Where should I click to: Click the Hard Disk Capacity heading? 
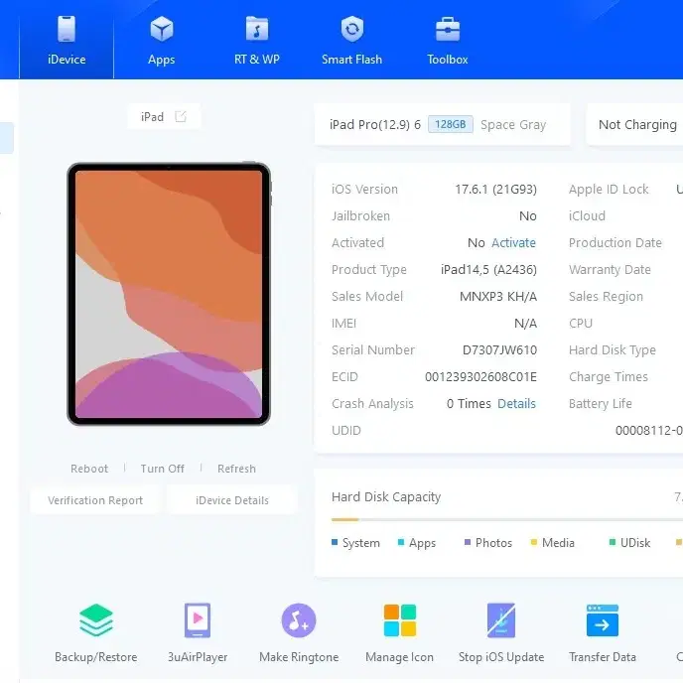click(386, 497)
